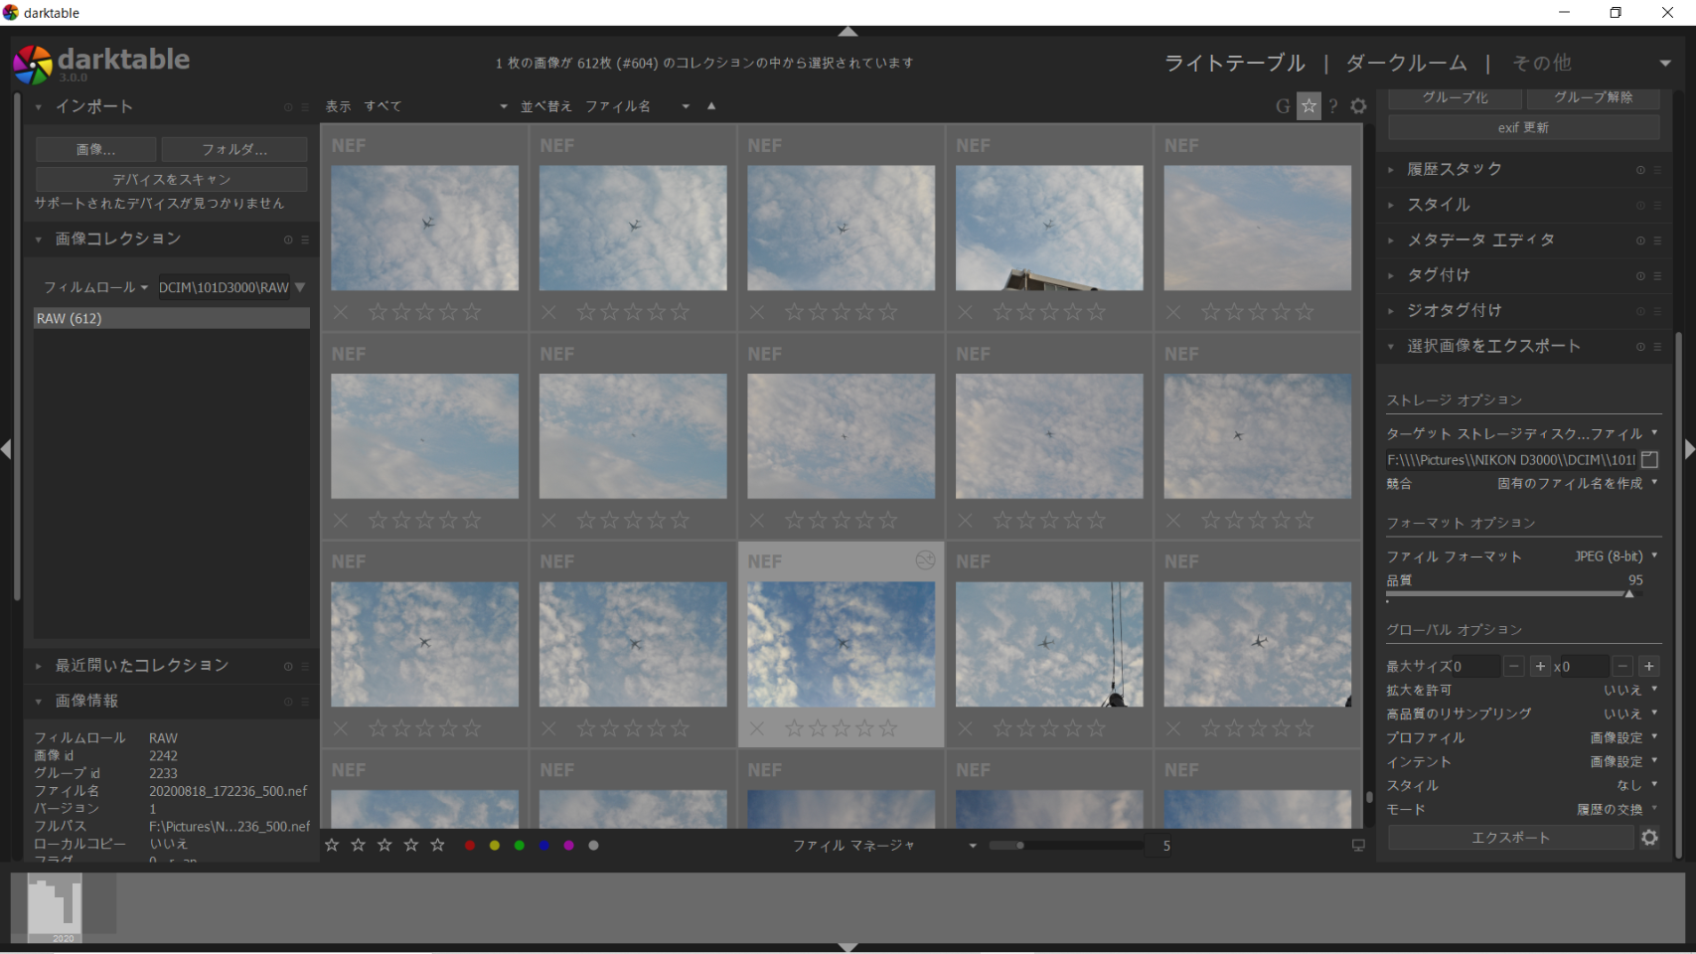Collapse the 選択画像をエクスポート panel
Screen dimensions: 1696x954
coord(1492,347)
